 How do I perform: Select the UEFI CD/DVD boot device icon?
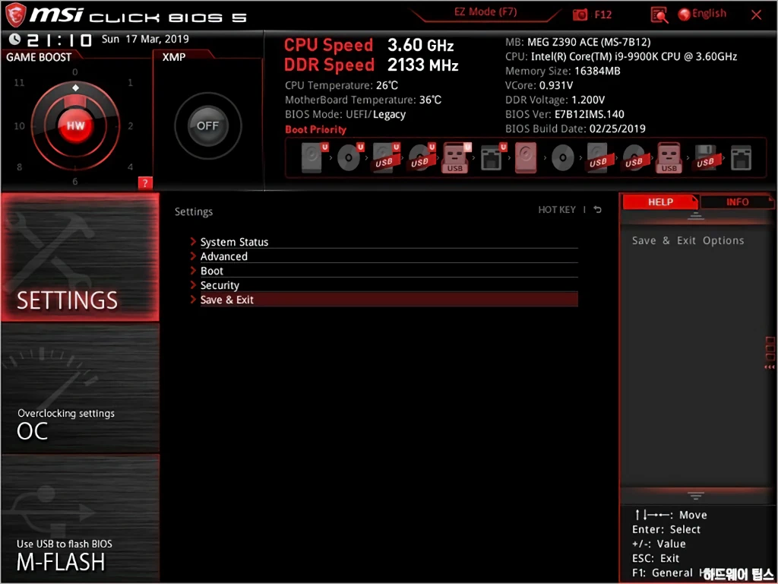350,157
